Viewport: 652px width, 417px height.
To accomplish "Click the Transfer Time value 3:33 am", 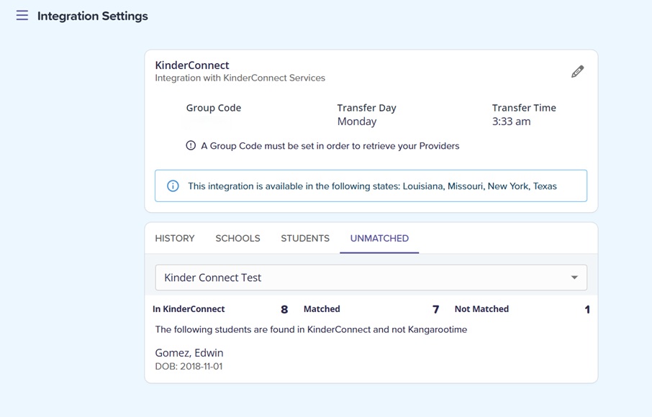I will tap(511, 122).
